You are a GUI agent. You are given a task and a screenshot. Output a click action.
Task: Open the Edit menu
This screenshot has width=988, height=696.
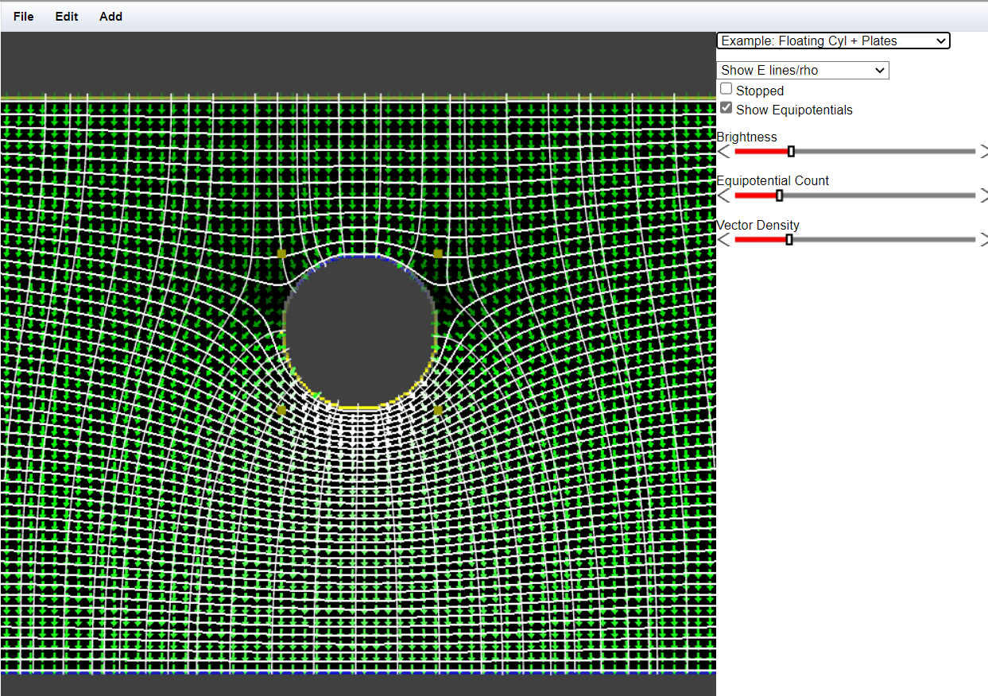pos(67,16)
